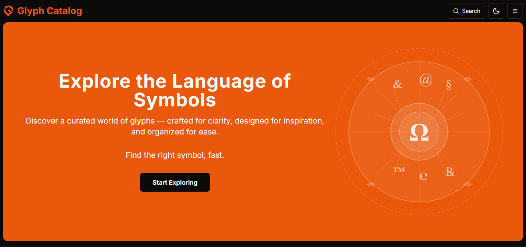Select the Omega glyph at the wheel center
Image resolution: width=526 pixels, height=247 pixels.
(419, 132)
